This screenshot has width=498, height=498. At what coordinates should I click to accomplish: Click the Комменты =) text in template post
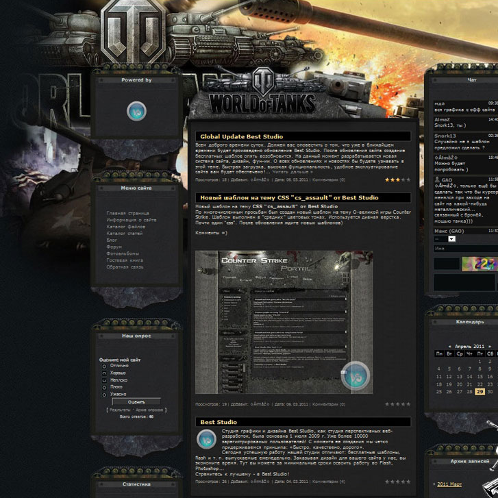pyautogui.click(x=211, y=233)
